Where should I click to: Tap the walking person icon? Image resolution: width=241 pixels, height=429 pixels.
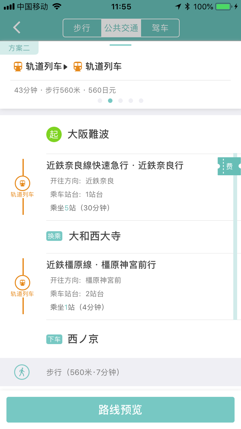(22, 372)
